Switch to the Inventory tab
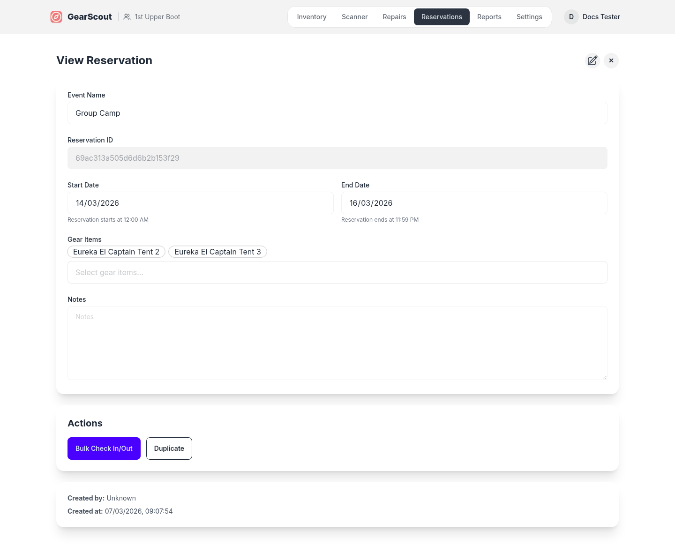 pyautogui.click(x=311, y=17)
